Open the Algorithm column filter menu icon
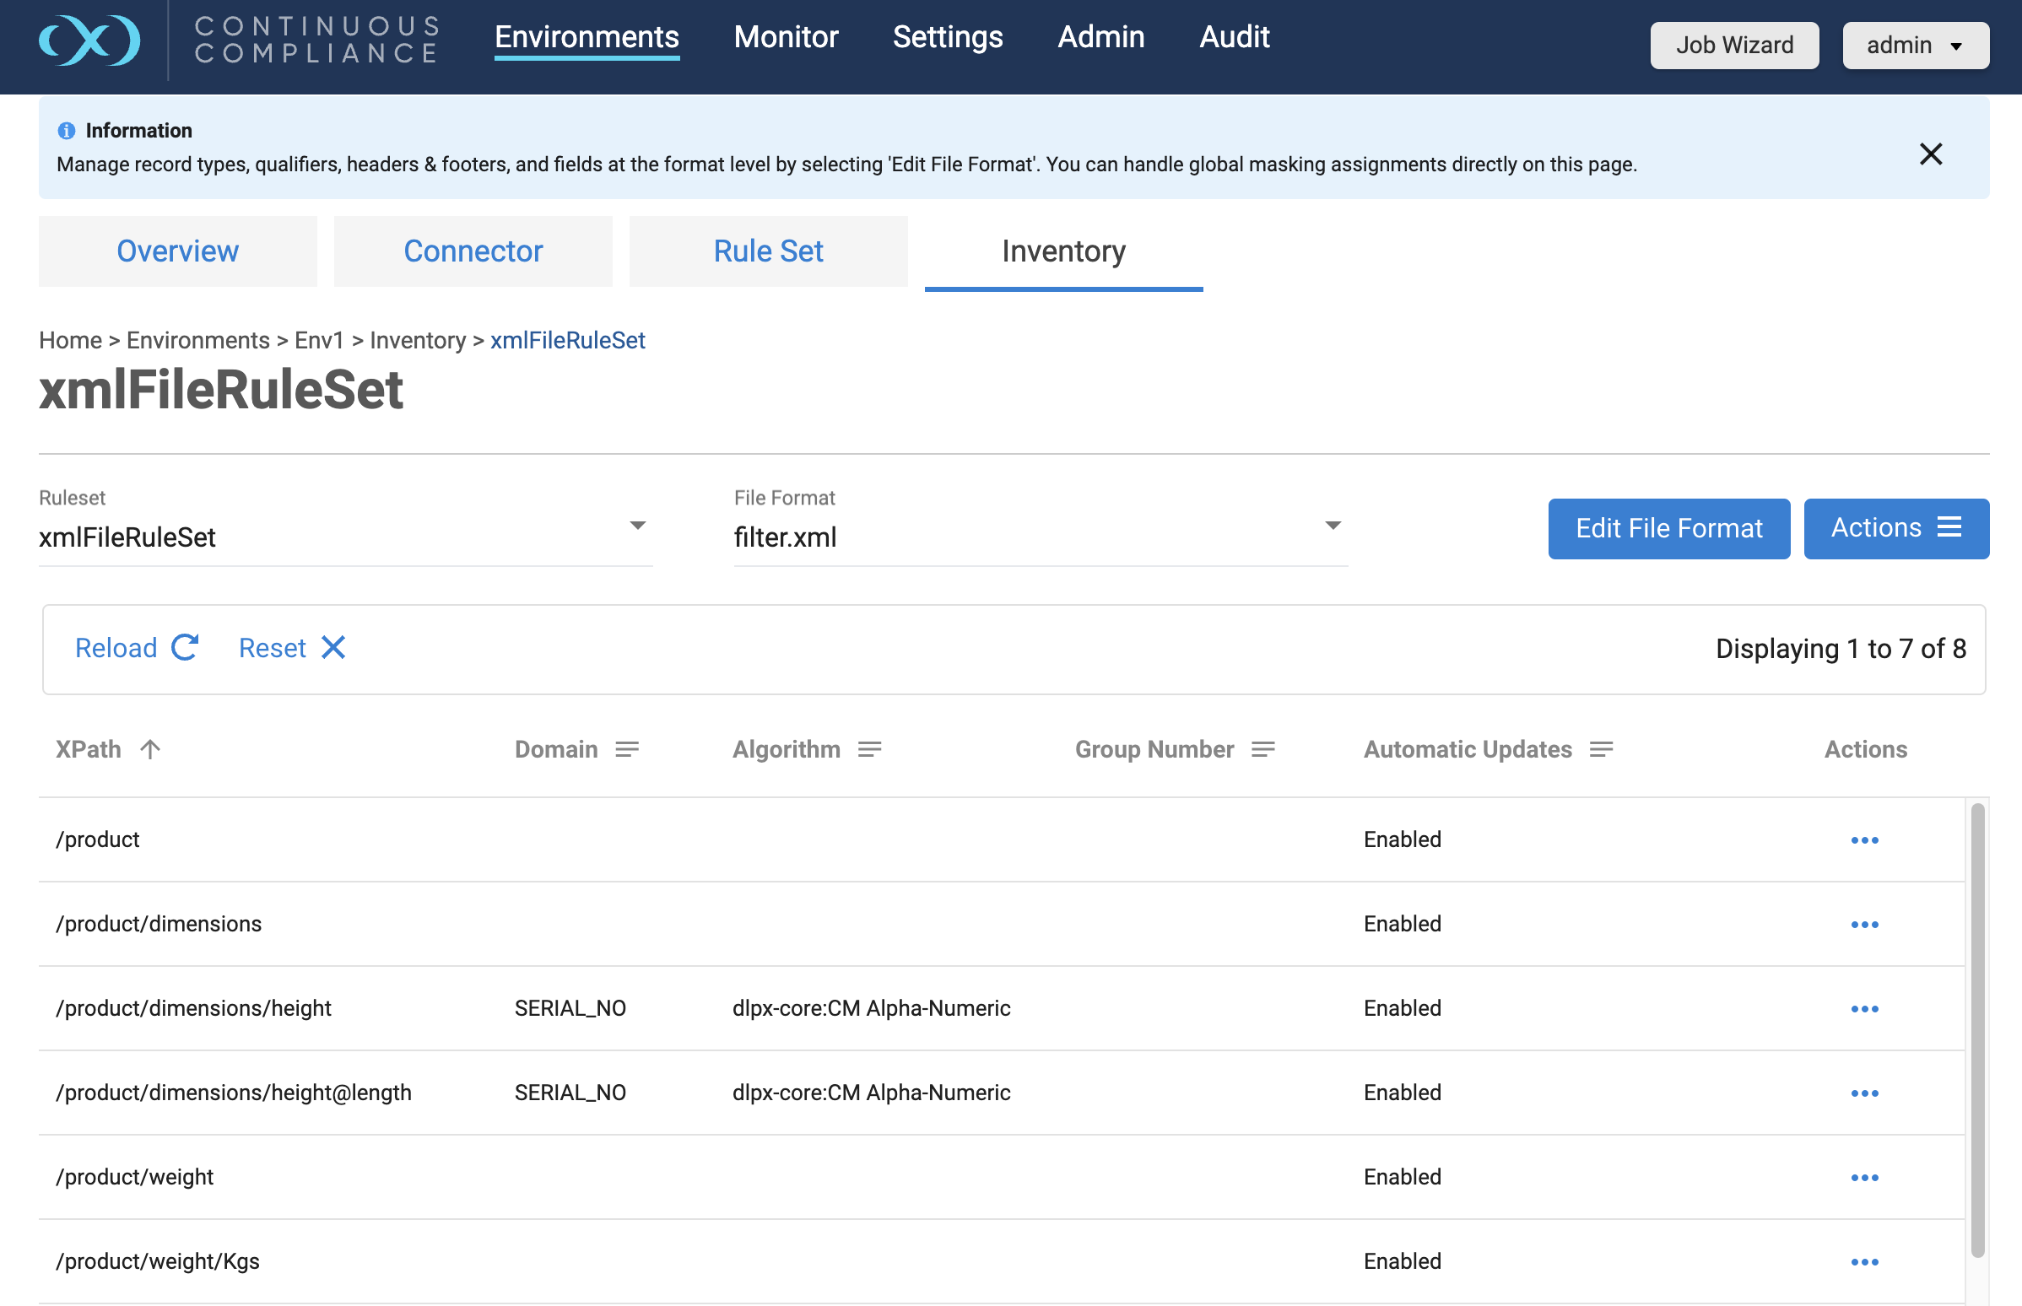Screen dimensions: 2022x1306 [x=869, y=750]
